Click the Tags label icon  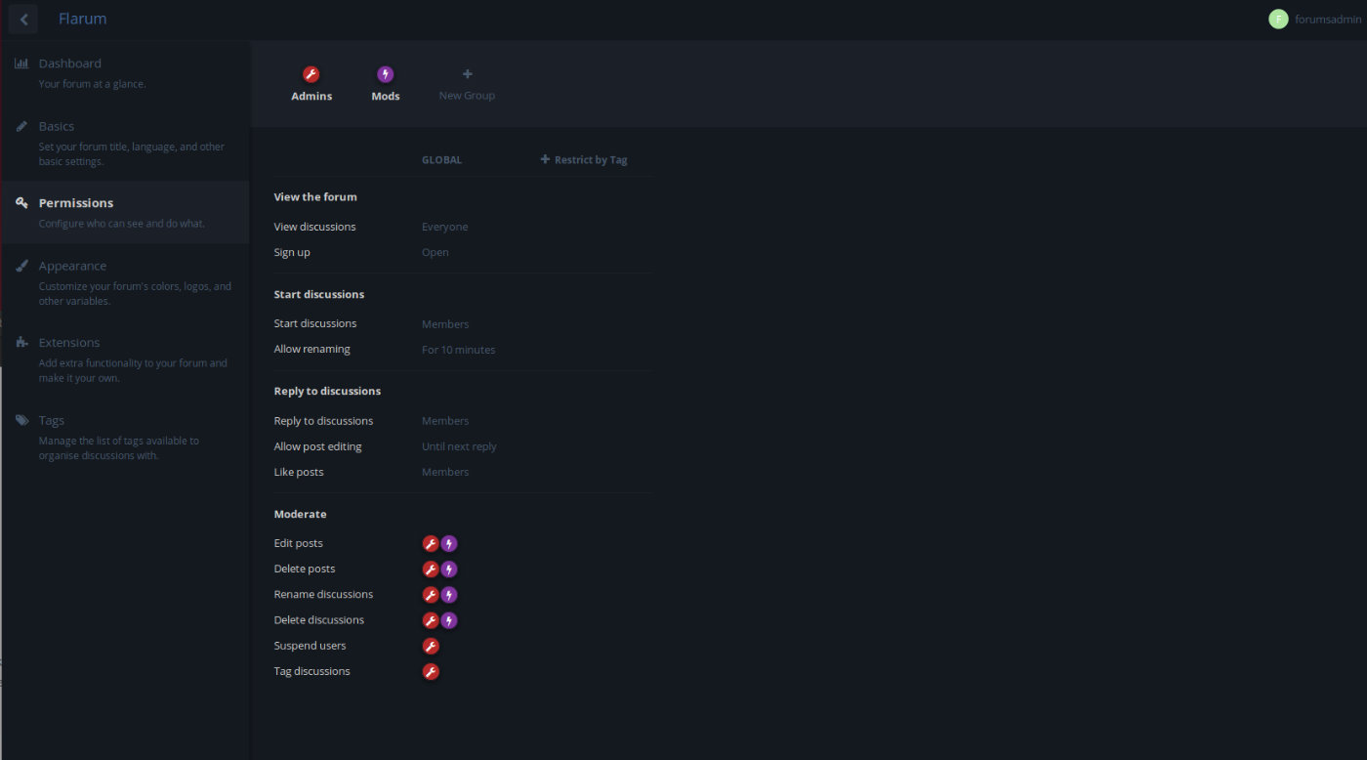(21, 420)
